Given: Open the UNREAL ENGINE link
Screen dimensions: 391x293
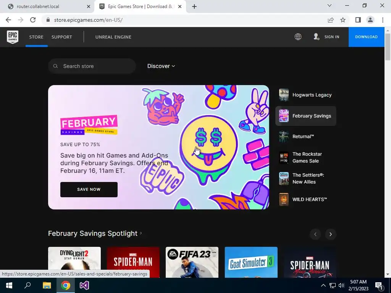Looking at the screenshot, I should (x=113, y=37).
